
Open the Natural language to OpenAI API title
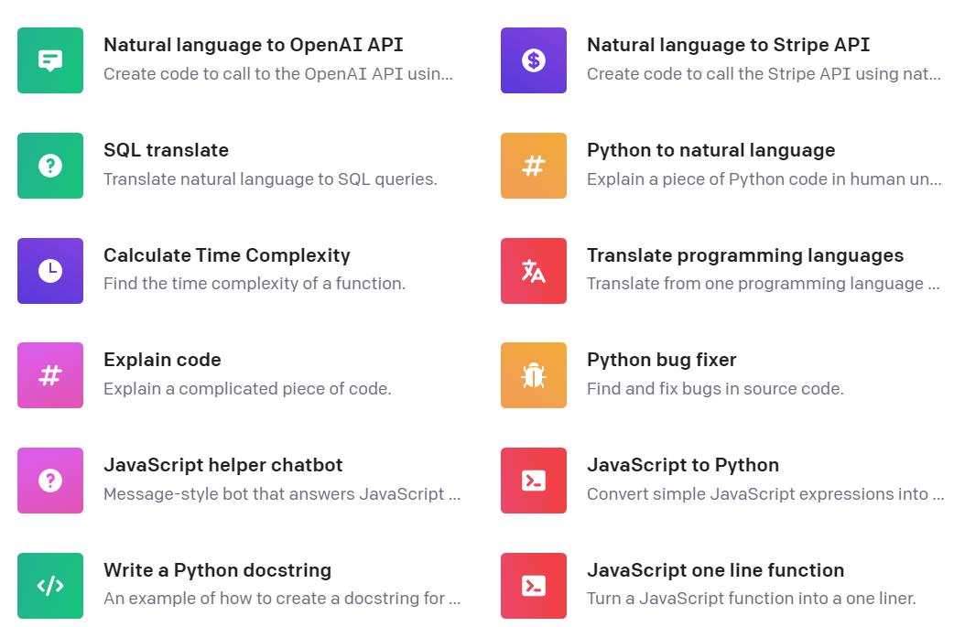pos(253,45)
